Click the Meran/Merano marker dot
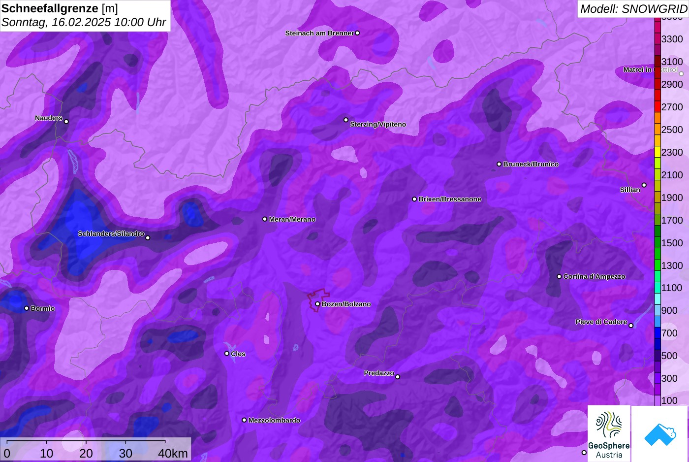 pyautogui.click(x=265, y=219)
